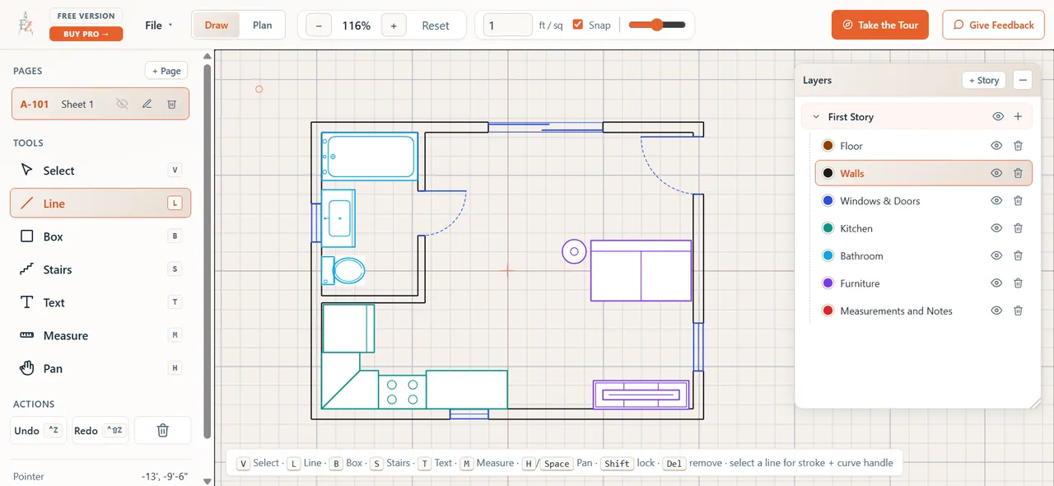Click the app logo icon

coord(26,25)
